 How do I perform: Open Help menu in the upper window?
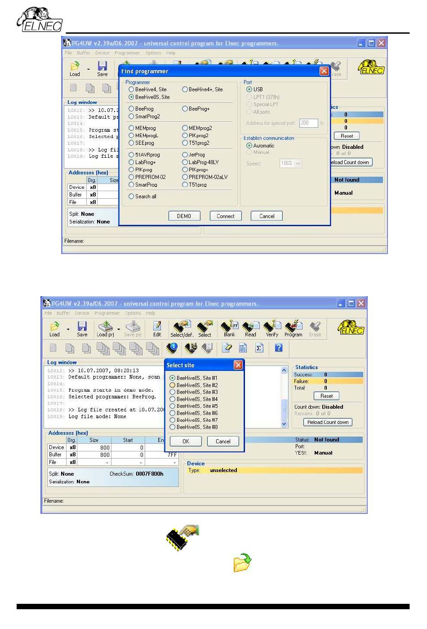pyautogui.click(x=171, y=53)
